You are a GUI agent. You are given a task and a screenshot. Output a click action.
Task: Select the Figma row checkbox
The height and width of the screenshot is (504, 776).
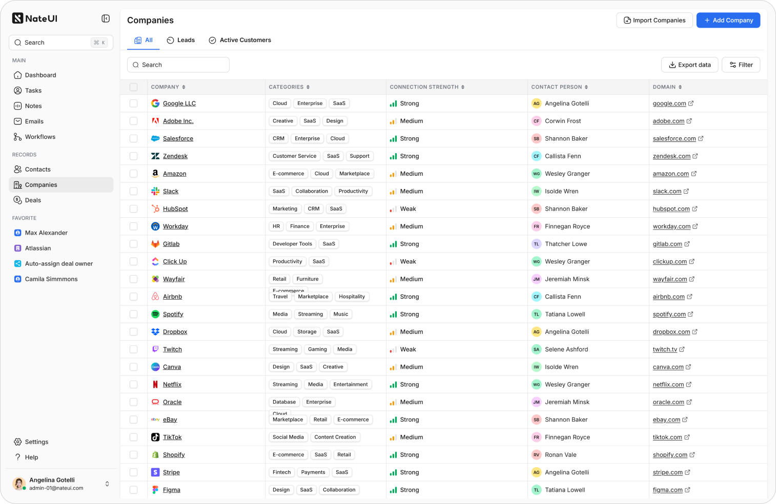pyautogui.click(x=134, y=490)
